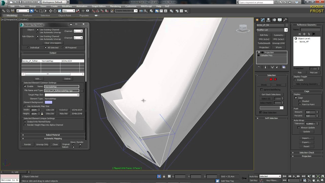This screenshot has height=183, width=325.
Task: Check Ignore Backfacing option
Action: 262,90
